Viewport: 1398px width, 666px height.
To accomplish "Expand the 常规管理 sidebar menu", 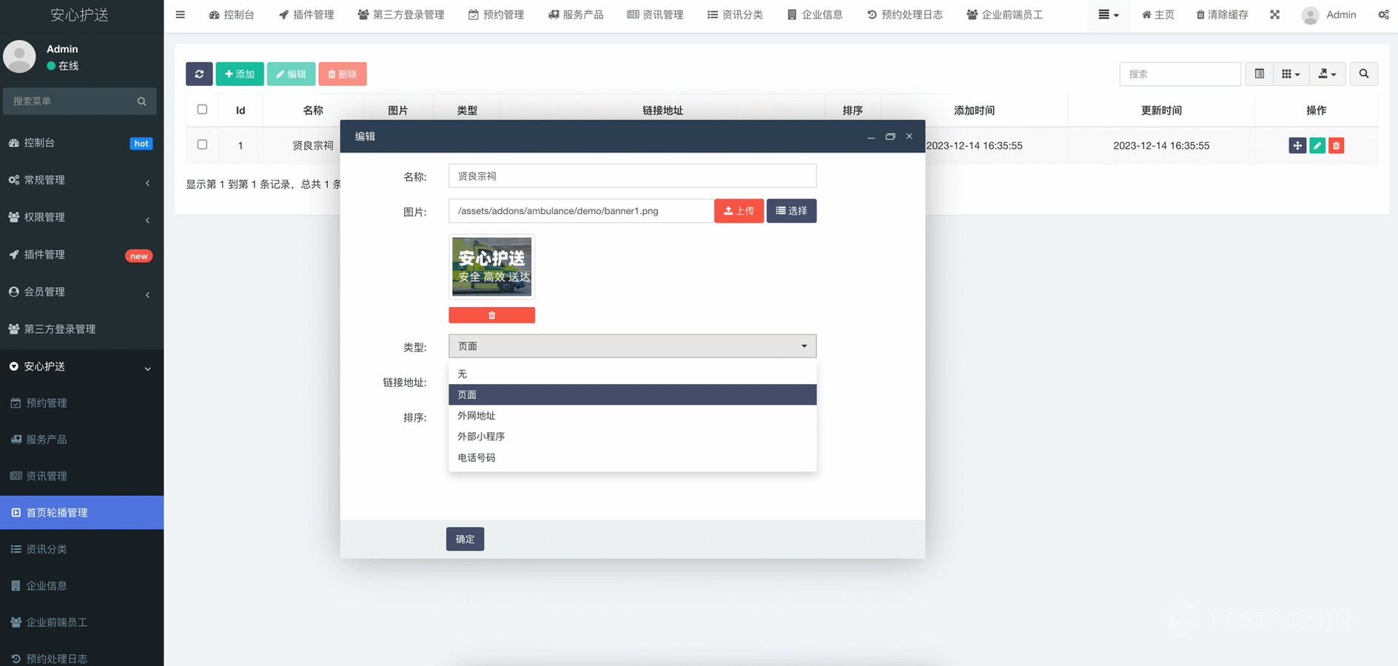I will 81,180.
